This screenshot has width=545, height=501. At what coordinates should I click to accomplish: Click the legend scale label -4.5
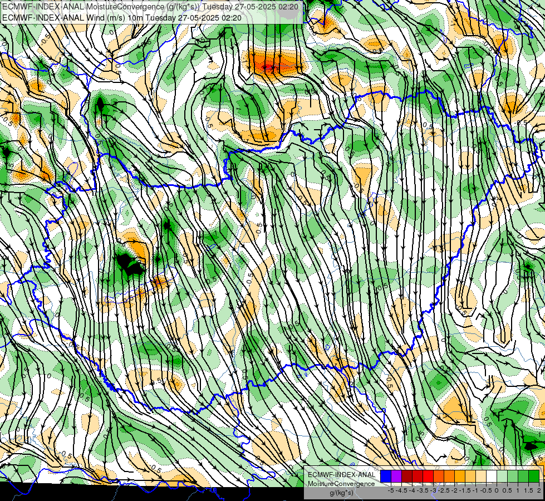[401, 490]
